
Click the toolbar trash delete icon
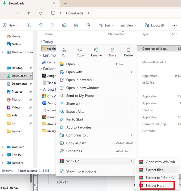88,25
